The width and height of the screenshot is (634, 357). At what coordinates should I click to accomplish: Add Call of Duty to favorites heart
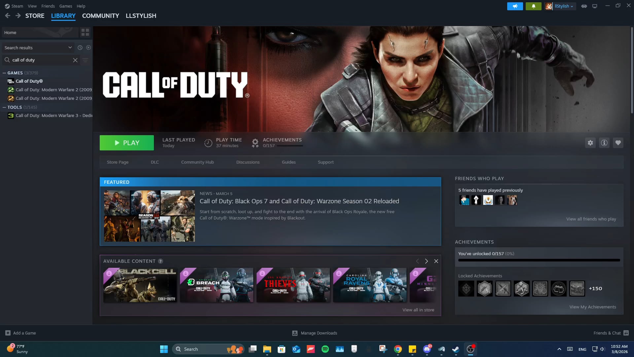[618, 143]
